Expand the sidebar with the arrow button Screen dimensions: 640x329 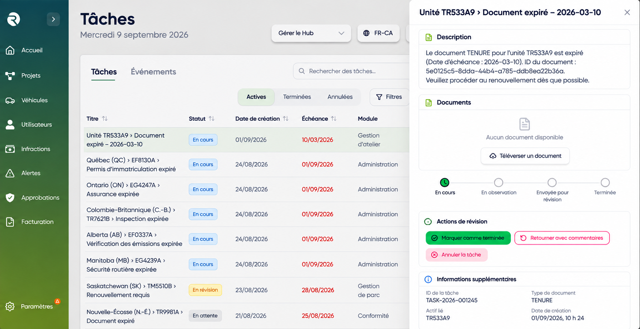[x=53, y=19]
